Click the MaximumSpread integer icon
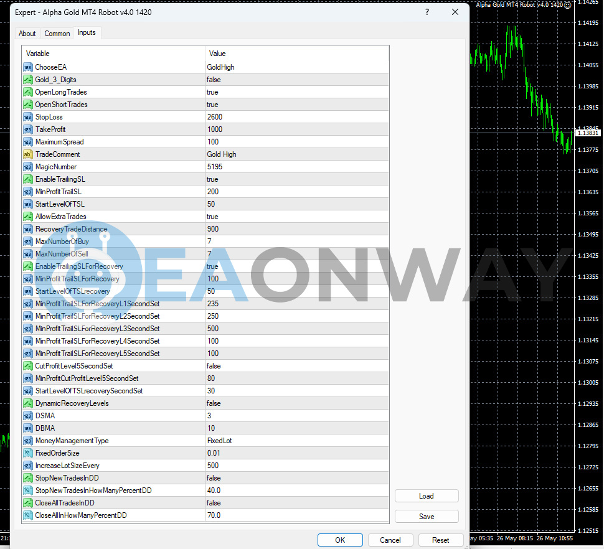604x549 pixels. click(x=28, y=142)
